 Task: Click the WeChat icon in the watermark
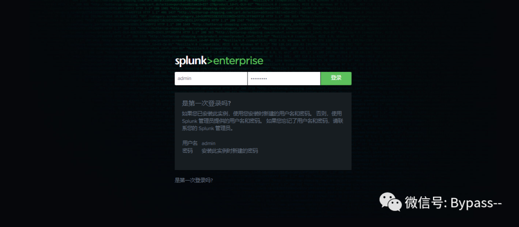pos(391,202)
